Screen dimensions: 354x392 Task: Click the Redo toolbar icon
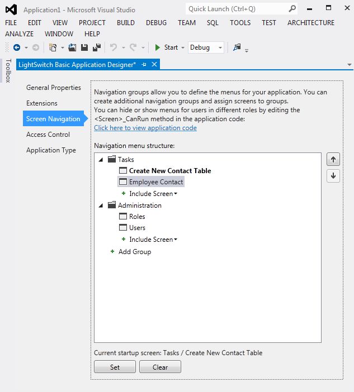[133, 47]
